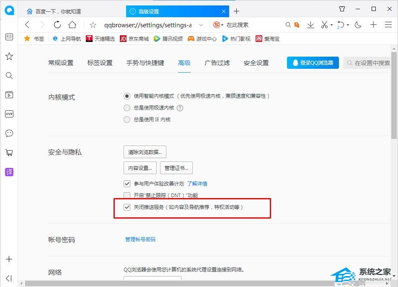Open downloads with the download icon

click(310, 25)
